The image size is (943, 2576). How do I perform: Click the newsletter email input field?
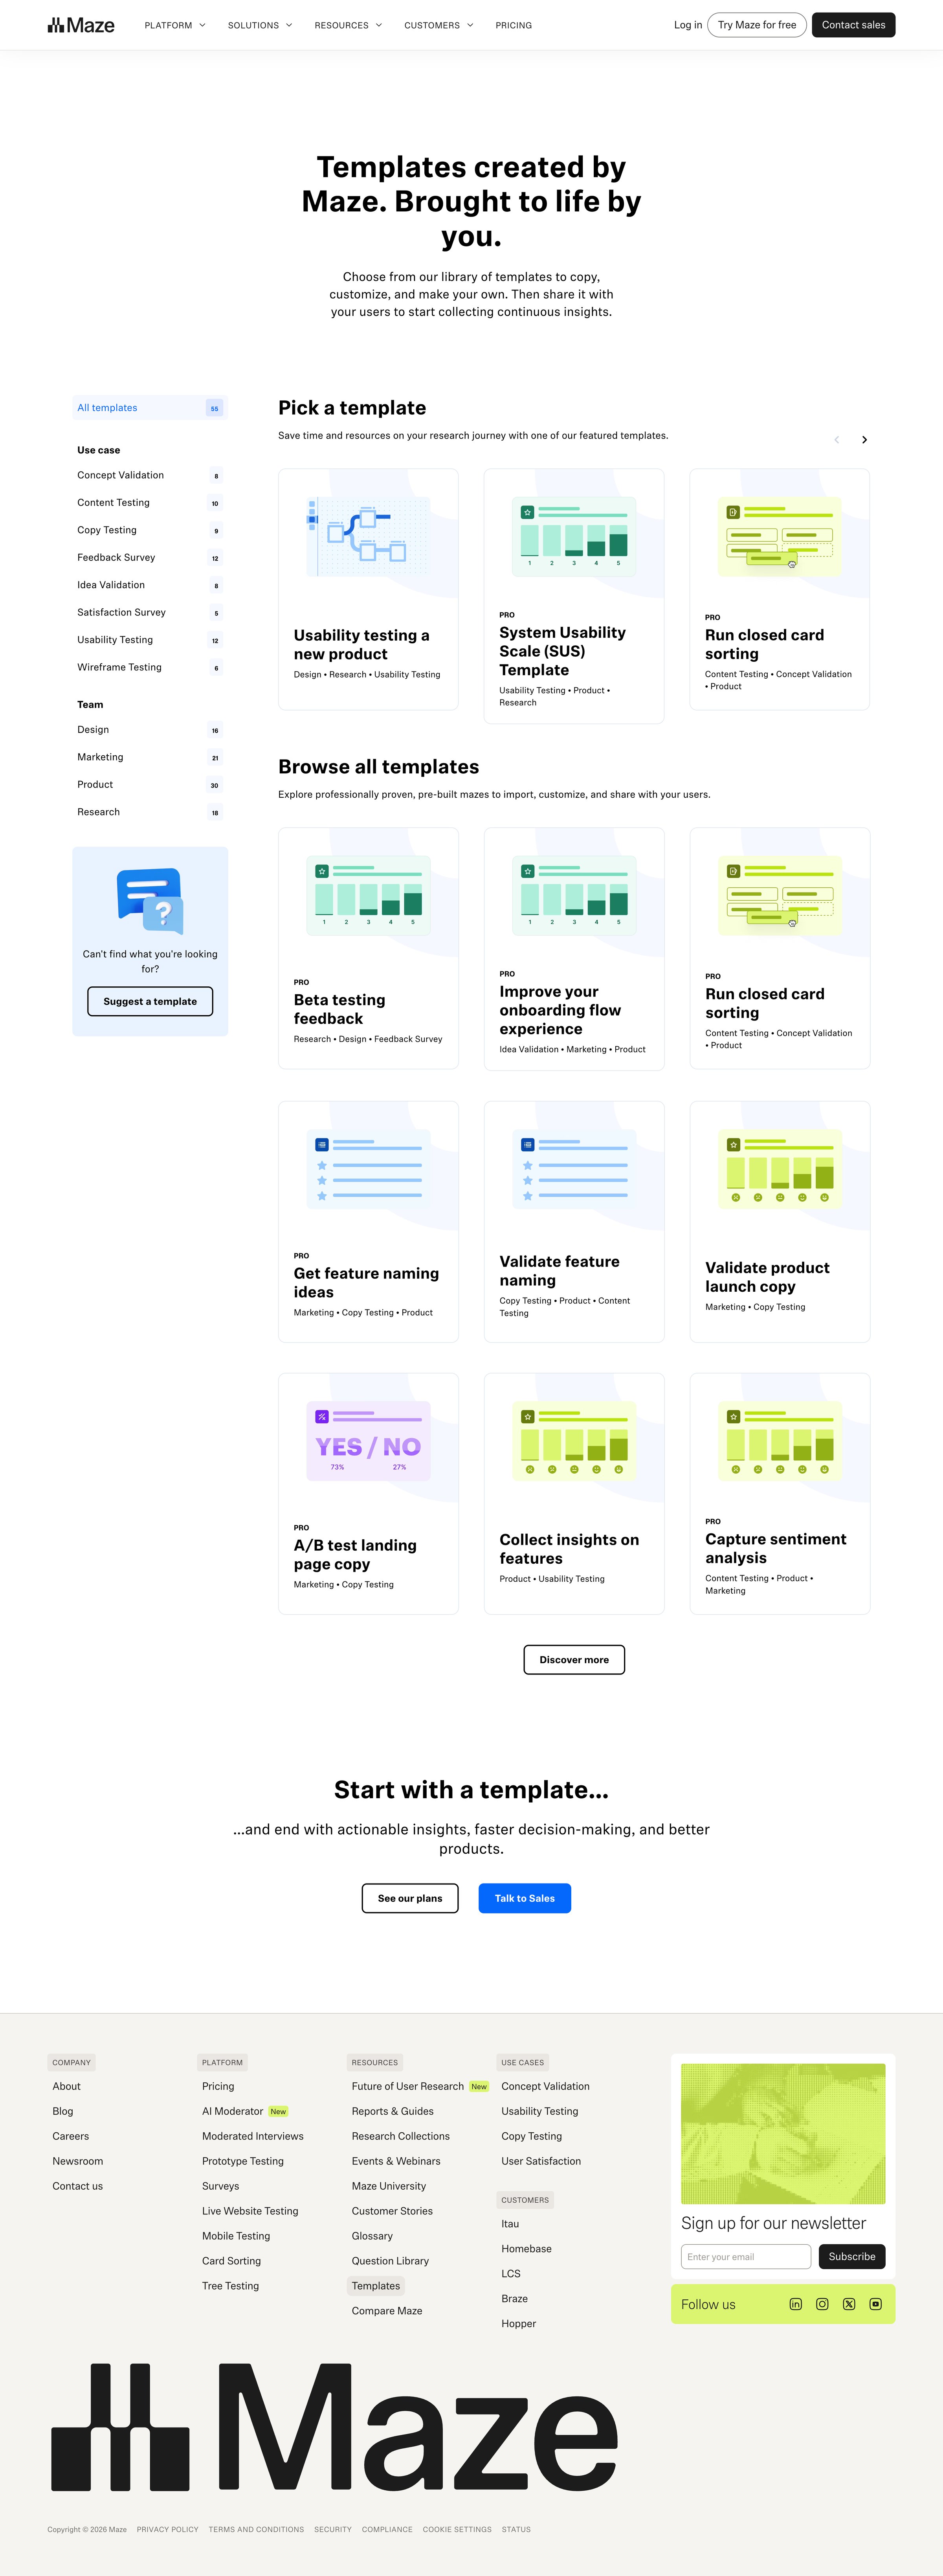[x=746, y=2257]
